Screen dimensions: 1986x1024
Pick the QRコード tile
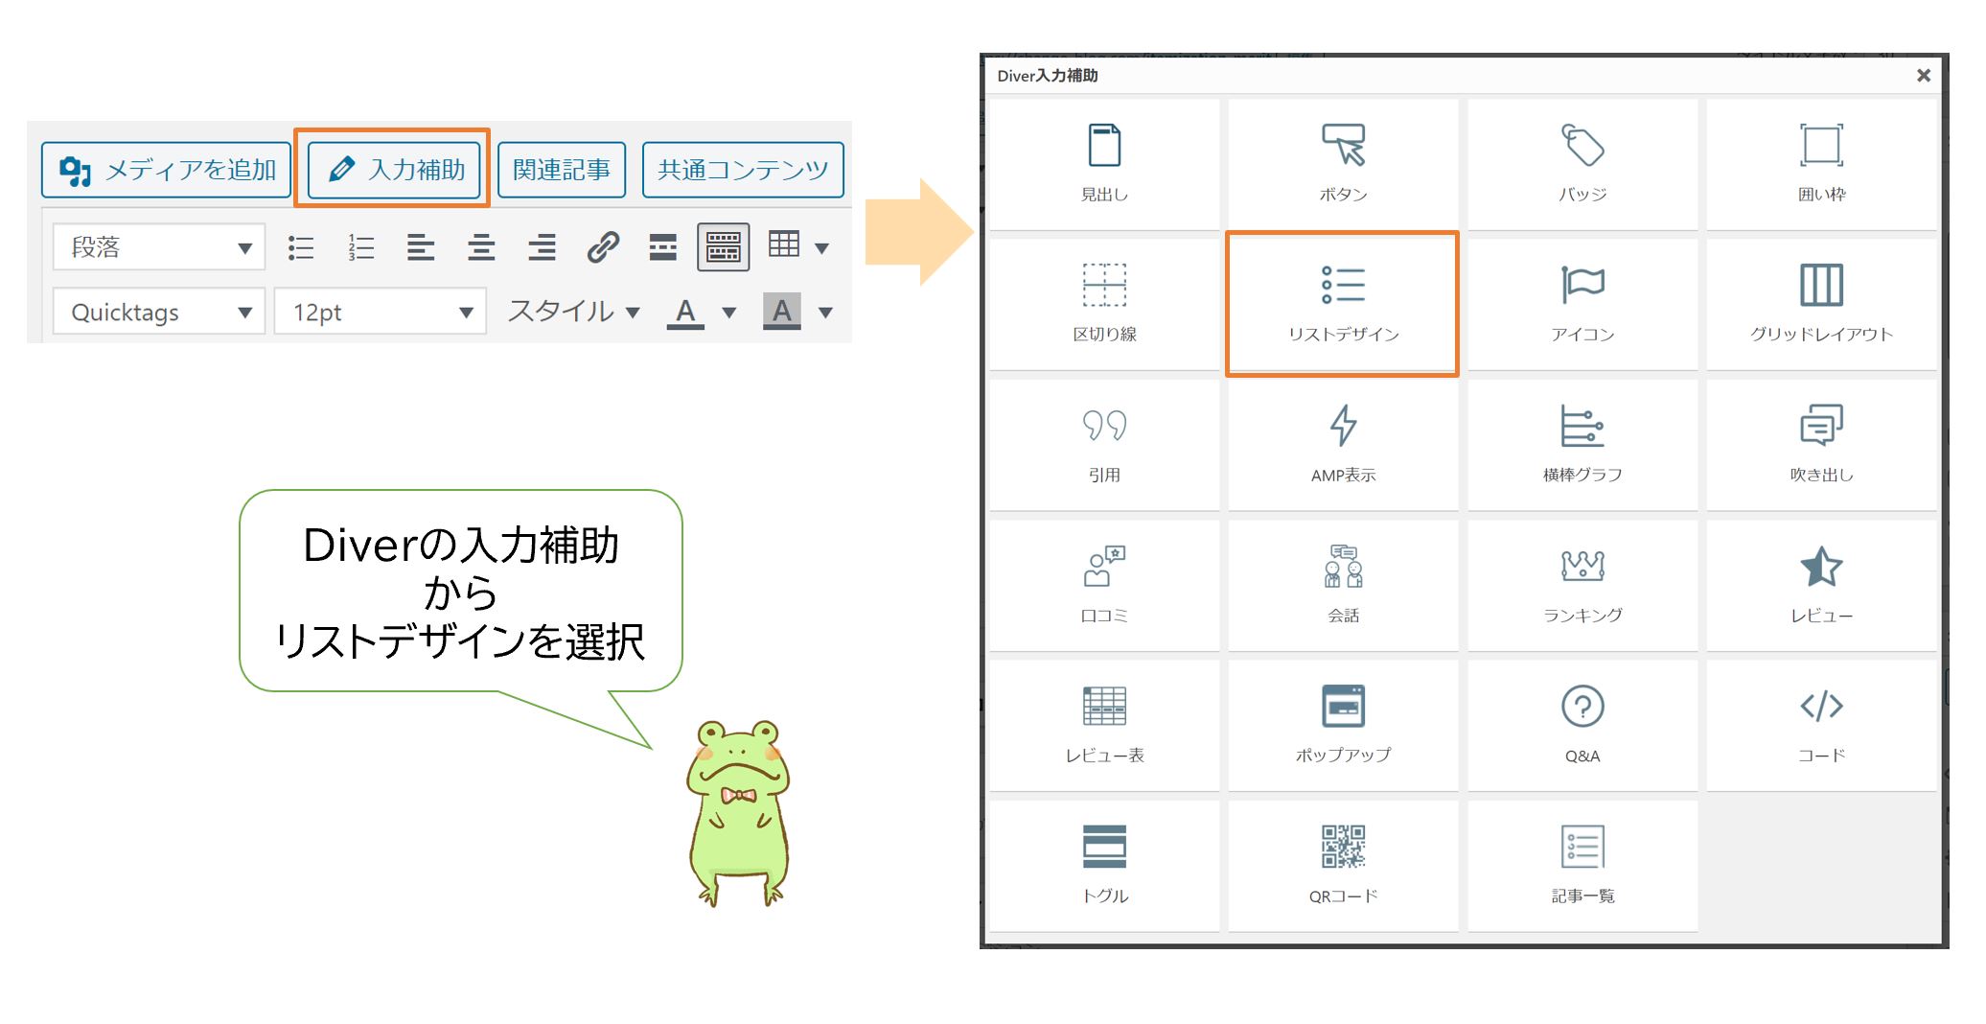(x=1342, y=865)
